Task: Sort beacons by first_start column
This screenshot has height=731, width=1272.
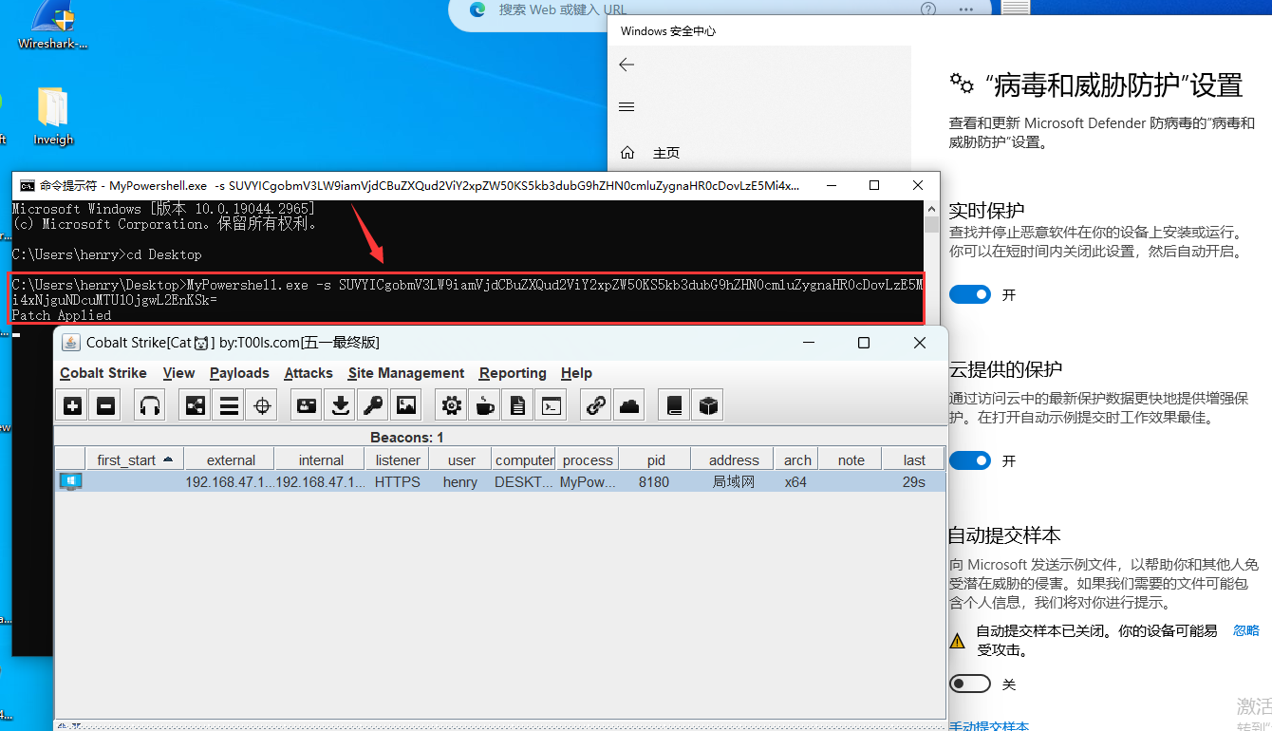Action: coord(135,459)
